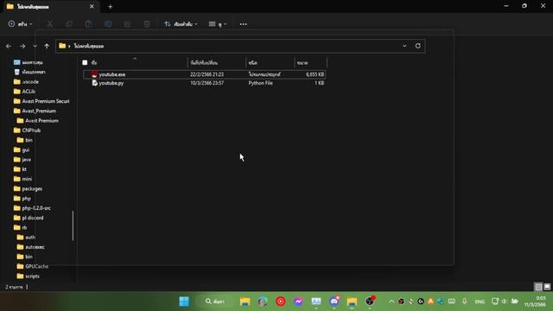This screenshot has height=311, width=553.
Task: Open the php-8.2.0-src folder in sidebar
Action: tap(33, 208)
